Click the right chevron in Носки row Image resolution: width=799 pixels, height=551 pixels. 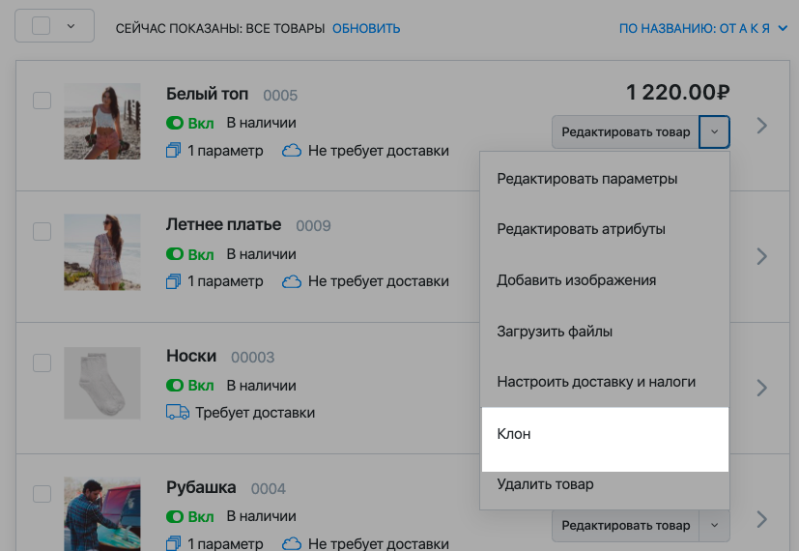coord(761,388)
